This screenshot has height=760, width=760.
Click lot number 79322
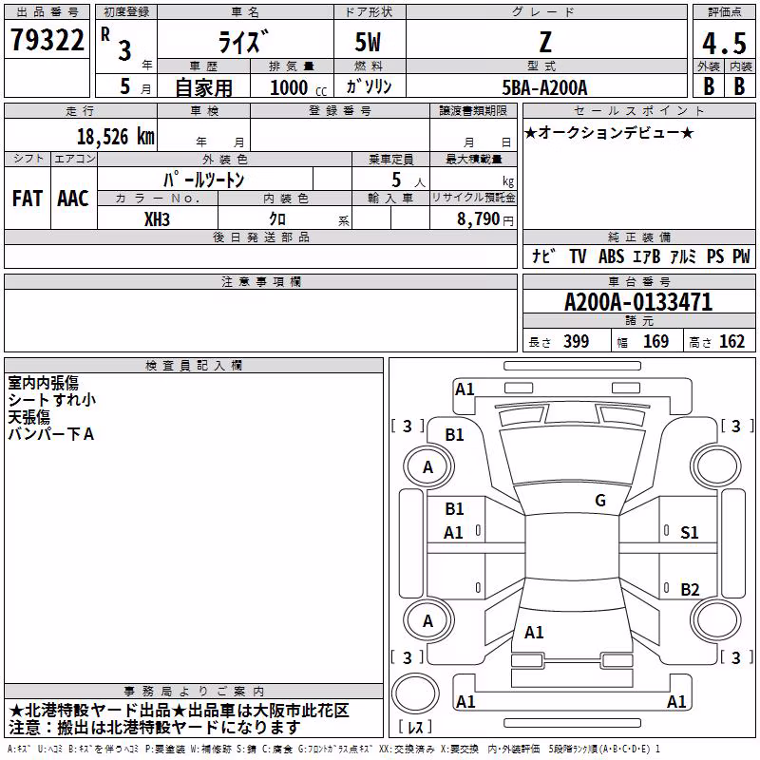click(47, 40)
